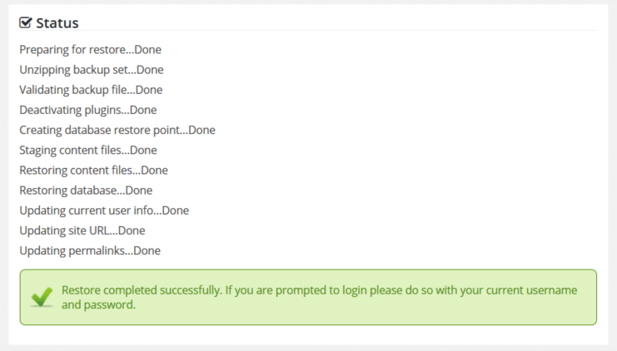Click the 'Staging content files...Done' line
Image resolution: width=617 pixels, height=351 pixels.
87,150
